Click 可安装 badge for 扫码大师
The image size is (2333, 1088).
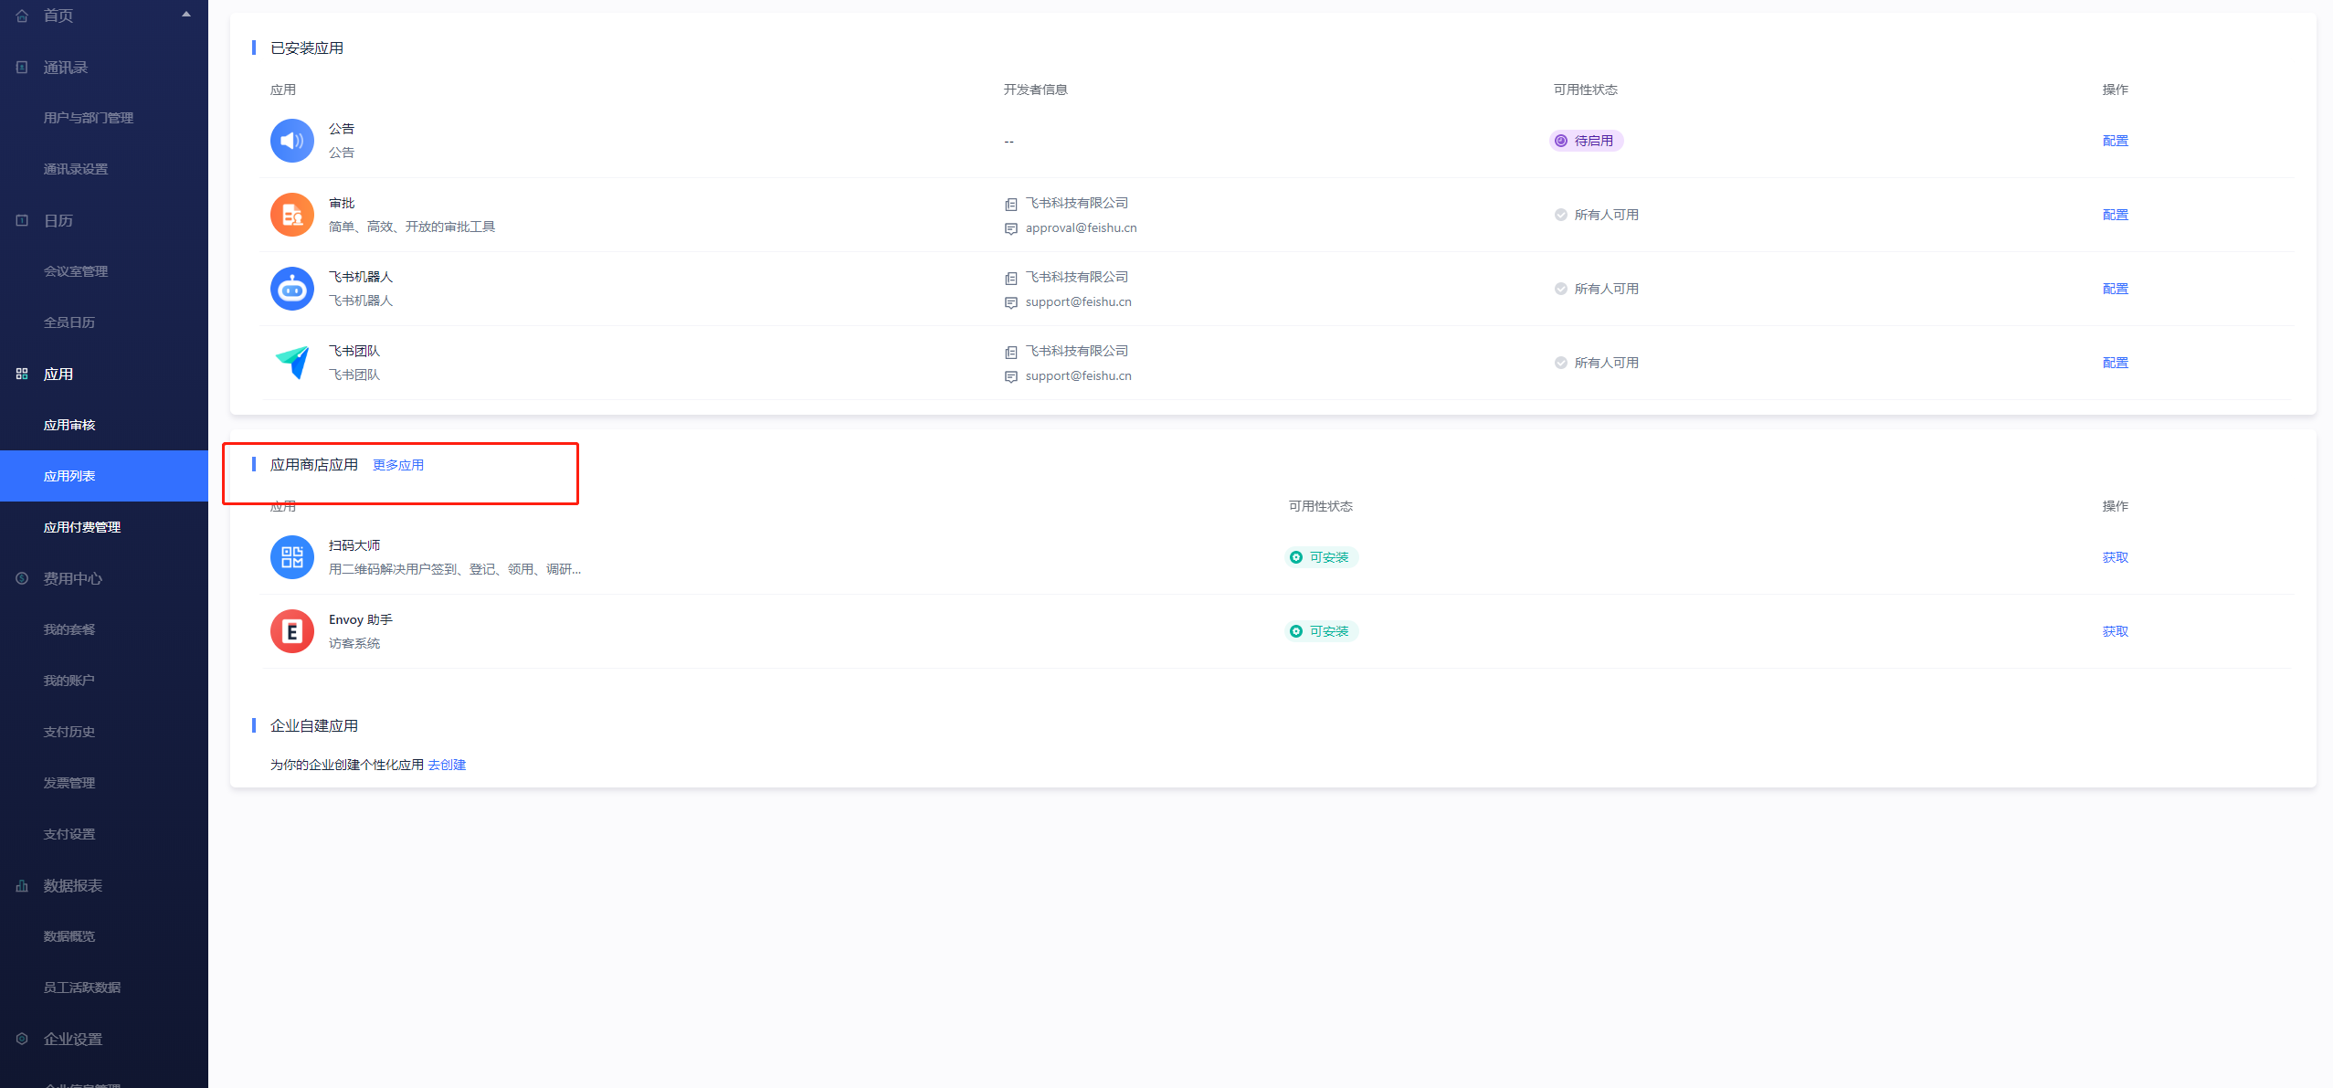pyautogui.click(x=1321, y=557)
